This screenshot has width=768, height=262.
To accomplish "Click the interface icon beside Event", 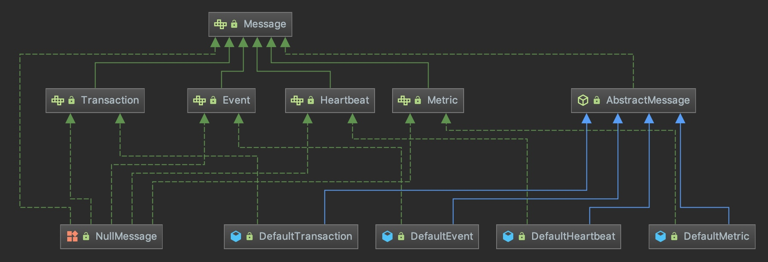I will point(199,101).
